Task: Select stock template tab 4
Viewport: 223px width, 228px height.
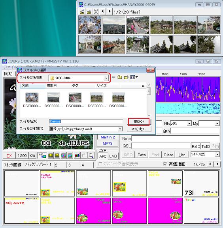Action: click(87, 165)
